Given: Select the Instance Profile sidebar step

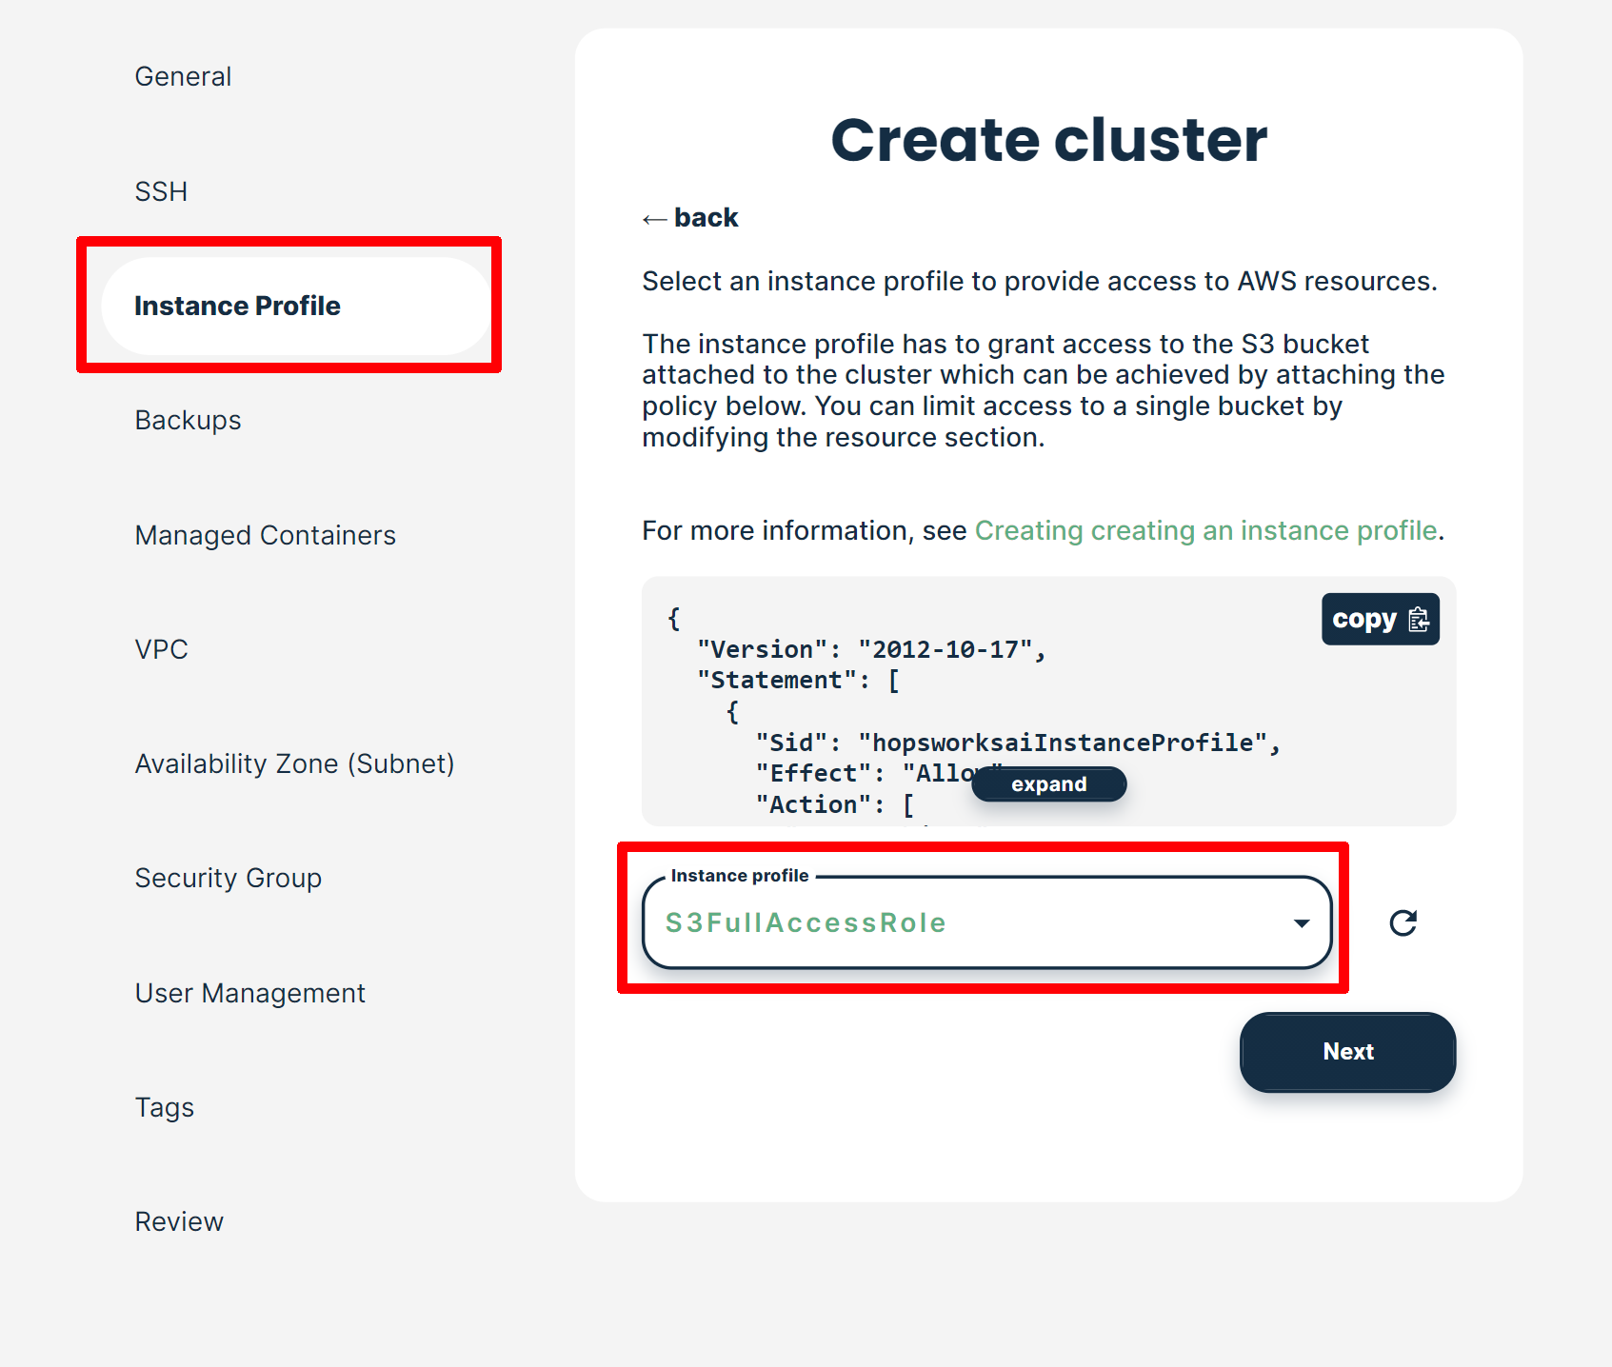Looking at the screenshot, I should tap(237, 306).
